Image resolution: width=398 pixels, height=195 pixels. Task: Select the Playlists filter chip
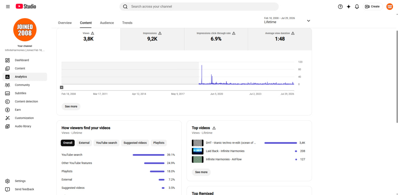coord(159,143)
